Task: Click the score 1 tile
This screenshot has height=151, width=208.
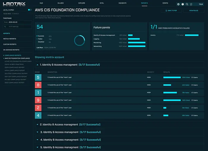Action: 38,92
